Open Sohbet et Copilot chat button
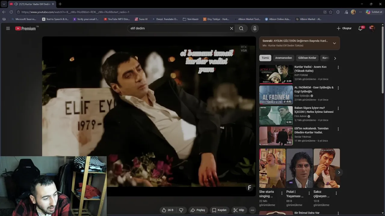 click(374, 12)
